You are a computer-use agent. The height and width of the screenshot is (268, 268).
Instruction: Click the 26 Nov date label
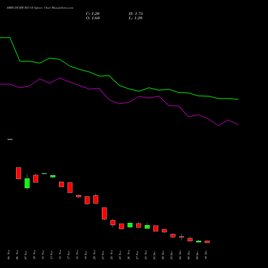(x=129, y=255)
